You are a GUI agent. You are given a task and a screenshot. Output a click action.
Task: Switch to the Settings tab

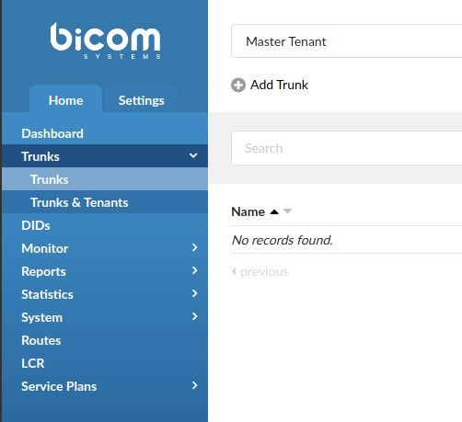(141, 98)
